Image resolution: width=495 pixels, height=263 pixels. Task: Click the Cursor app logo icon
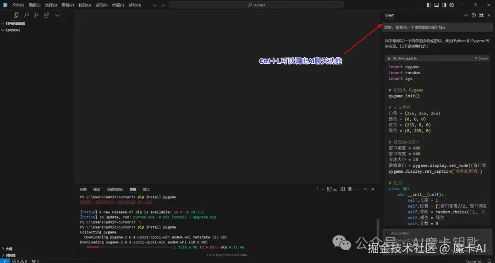[x=5, y=5]
